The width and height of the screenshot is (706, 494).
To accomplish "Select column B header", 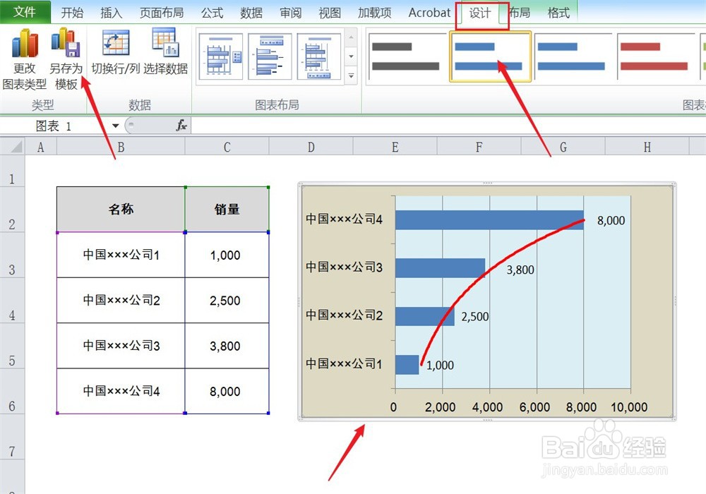I will click(x=121, y=147).
